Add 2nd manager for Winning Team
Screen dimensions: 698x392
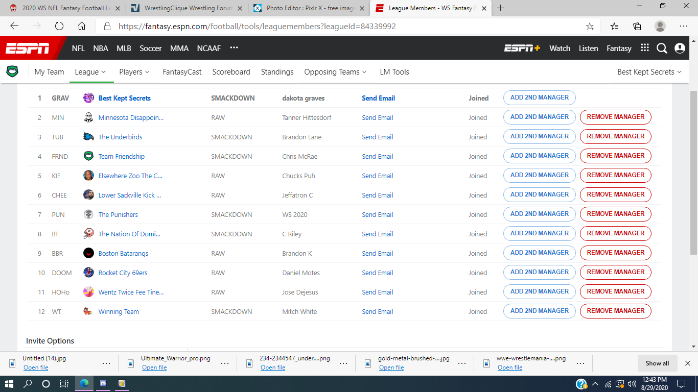[539, 311]
